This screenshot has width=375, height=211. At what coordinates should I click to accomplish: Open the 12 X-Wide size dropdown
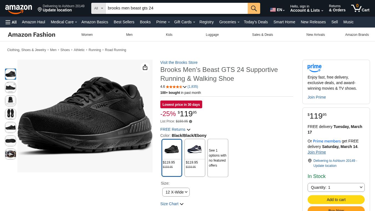(176, 192)
